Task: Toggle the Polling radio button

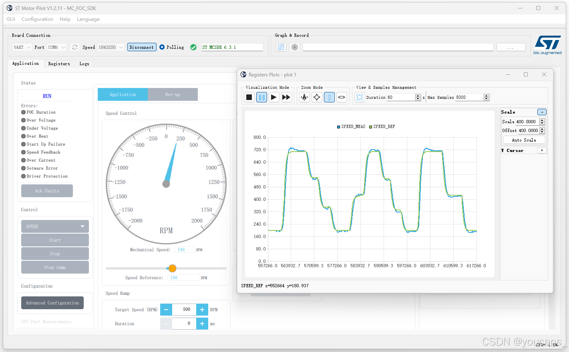Action: [x=162, y=47]
